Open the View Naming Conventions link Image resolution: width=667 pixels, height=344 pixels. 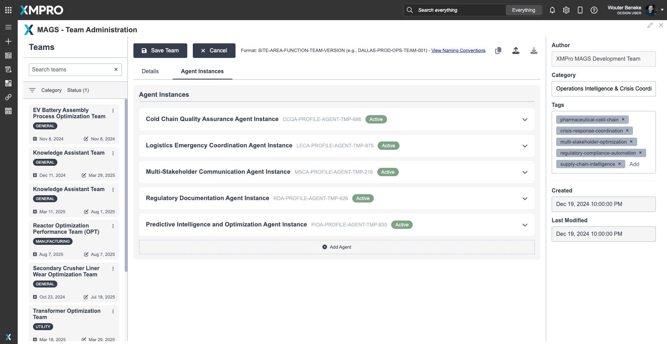(x=458, y=51)
